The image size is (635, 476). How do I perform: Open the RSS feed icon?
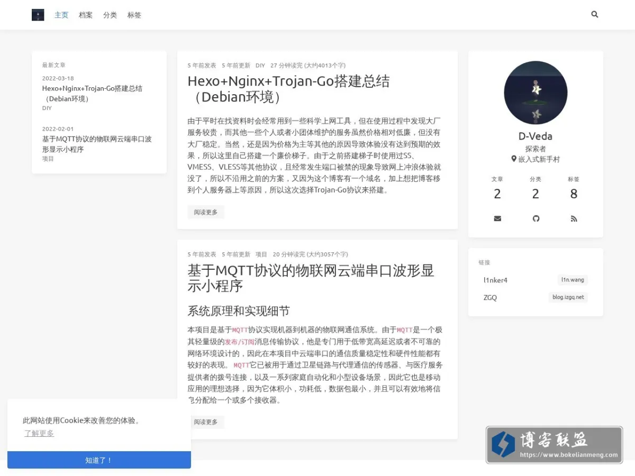pyautogui.click(x=574, y=218)
